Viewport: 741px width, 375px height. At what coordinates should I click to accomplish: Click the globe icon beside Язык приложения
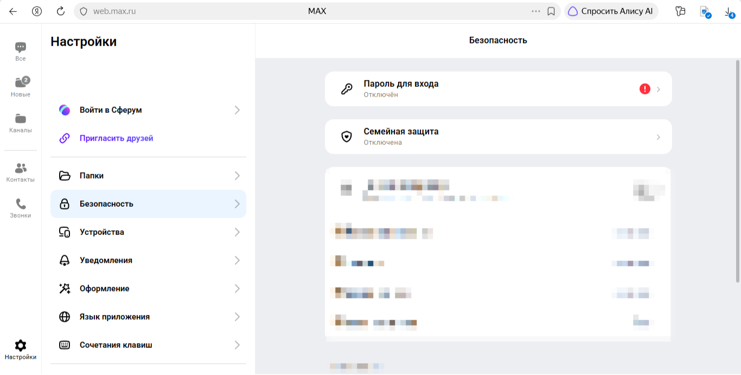(x=65, y=317)
